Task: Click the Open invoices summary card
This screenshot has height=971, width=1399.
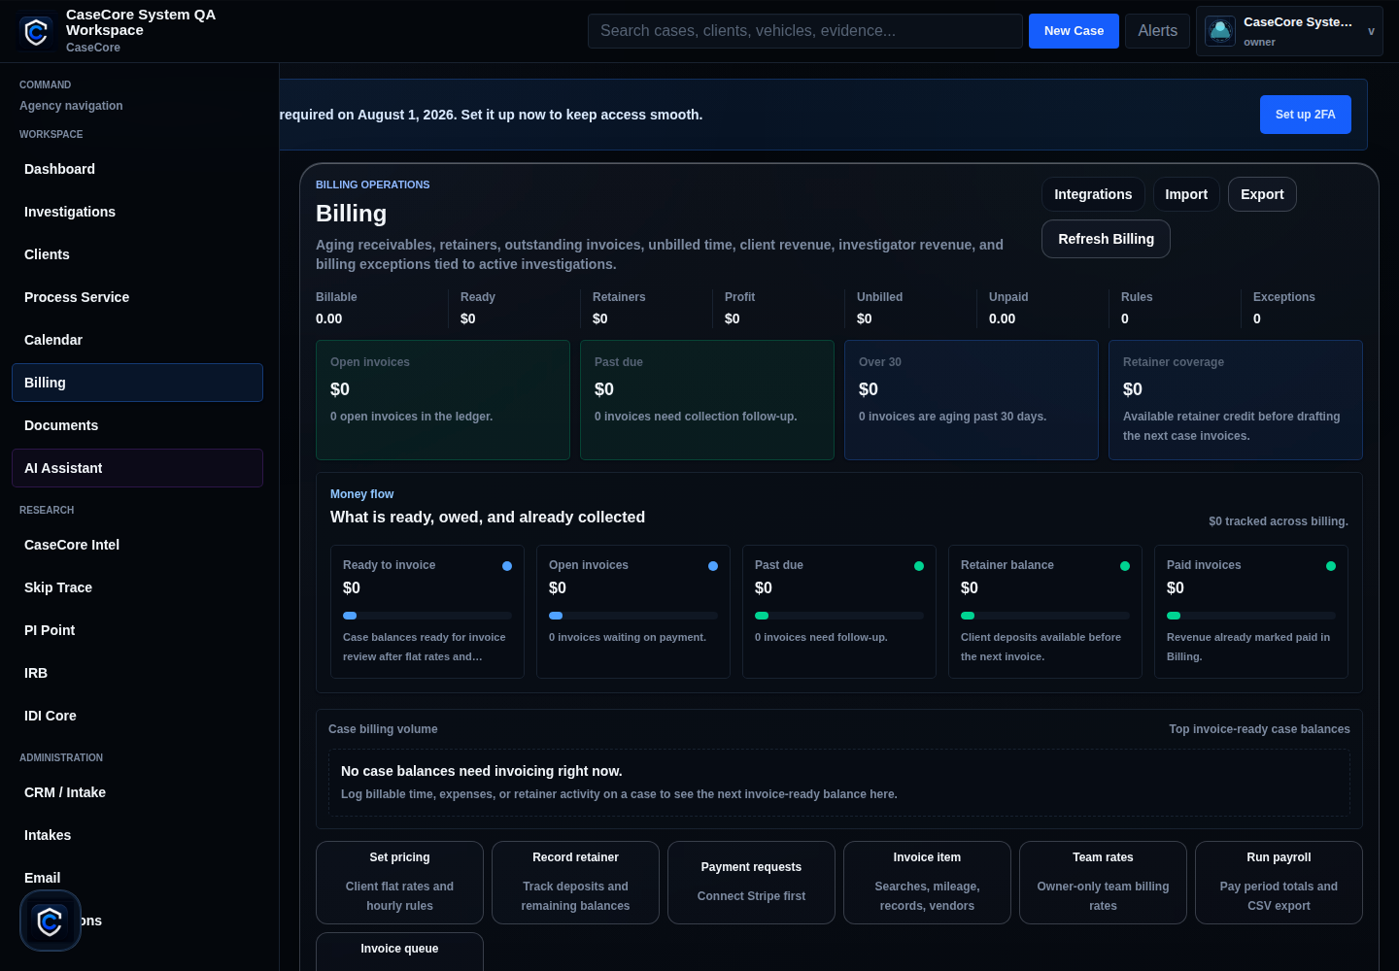Action: point(443,400)
